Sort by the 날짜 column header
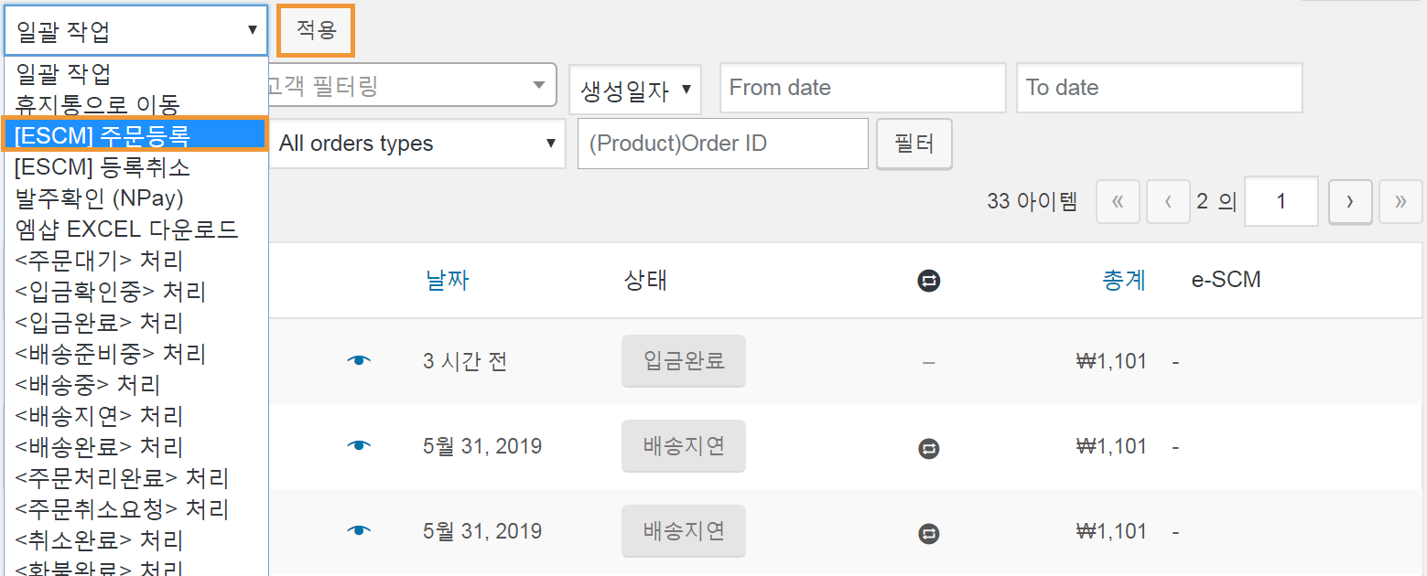1427x576 pixels. coord(447,280)
